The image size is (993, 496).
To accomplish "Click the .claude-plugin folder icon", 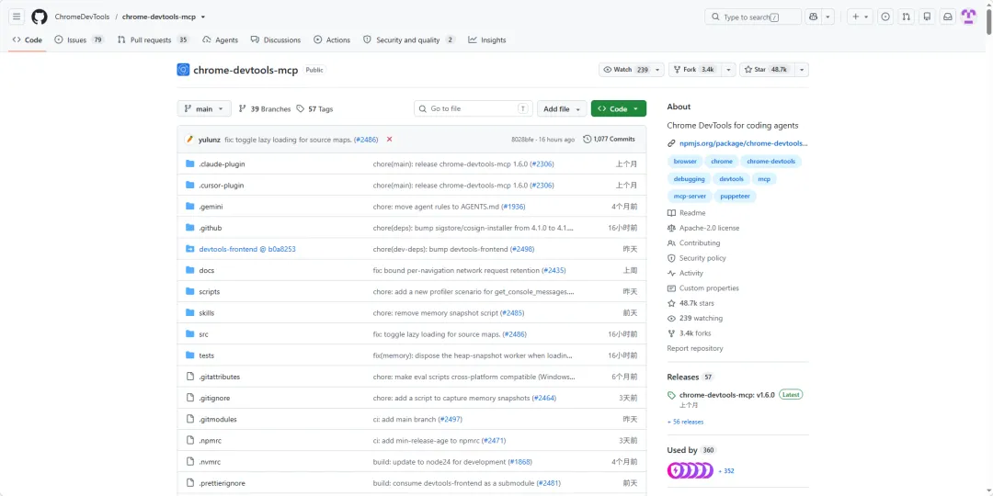I will 189,163.
